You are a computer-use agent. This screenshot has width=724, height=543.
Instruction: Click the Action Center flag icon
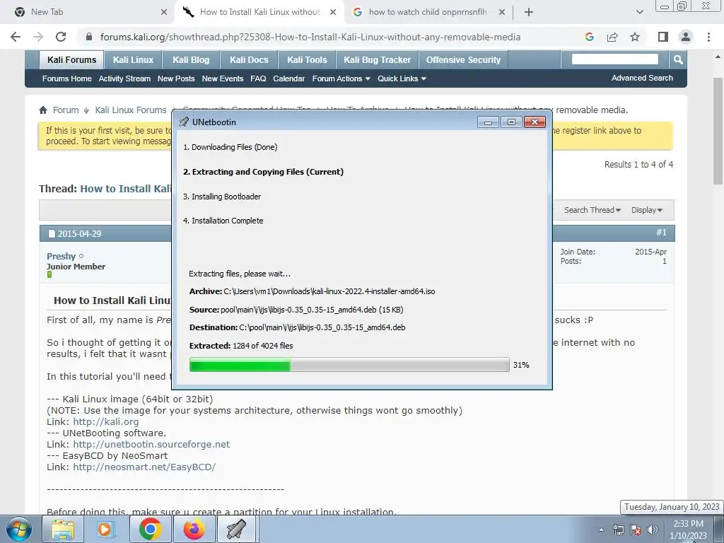(x=636, y=530)
